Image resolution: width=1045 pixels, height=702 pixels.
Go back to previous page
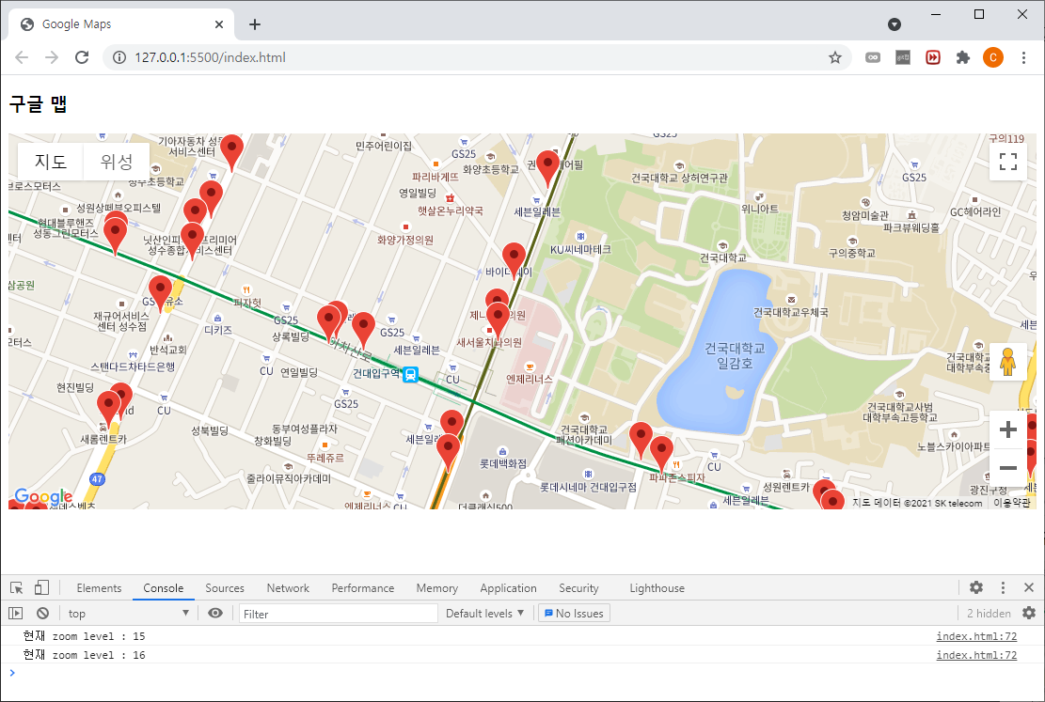(22, 57)
